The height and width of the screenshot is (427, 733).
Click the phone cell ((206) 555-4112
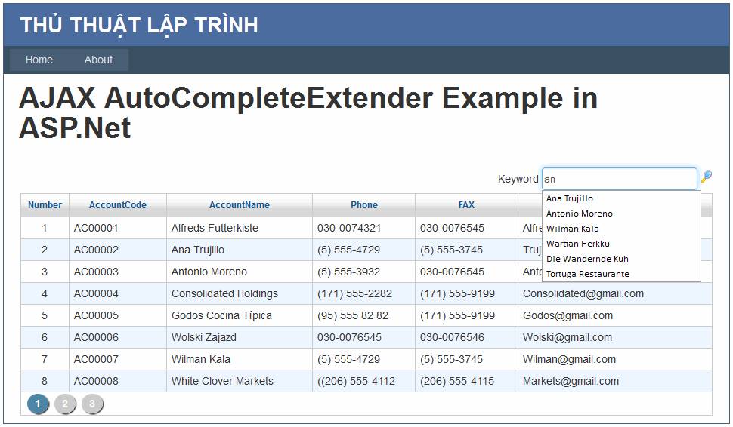click(x=363, y=381)
